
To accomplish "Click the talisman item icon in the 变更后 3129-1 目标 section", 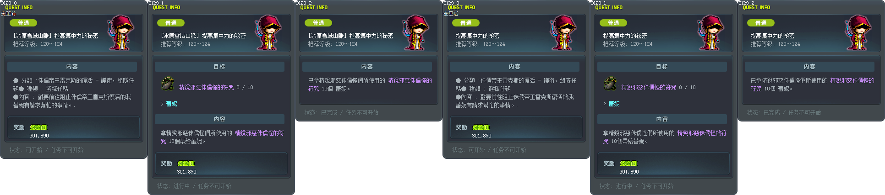I will click(610, 84).
